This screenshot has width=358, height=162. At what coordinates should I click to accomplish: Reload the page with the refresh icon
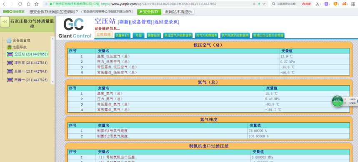click(20, 4)
